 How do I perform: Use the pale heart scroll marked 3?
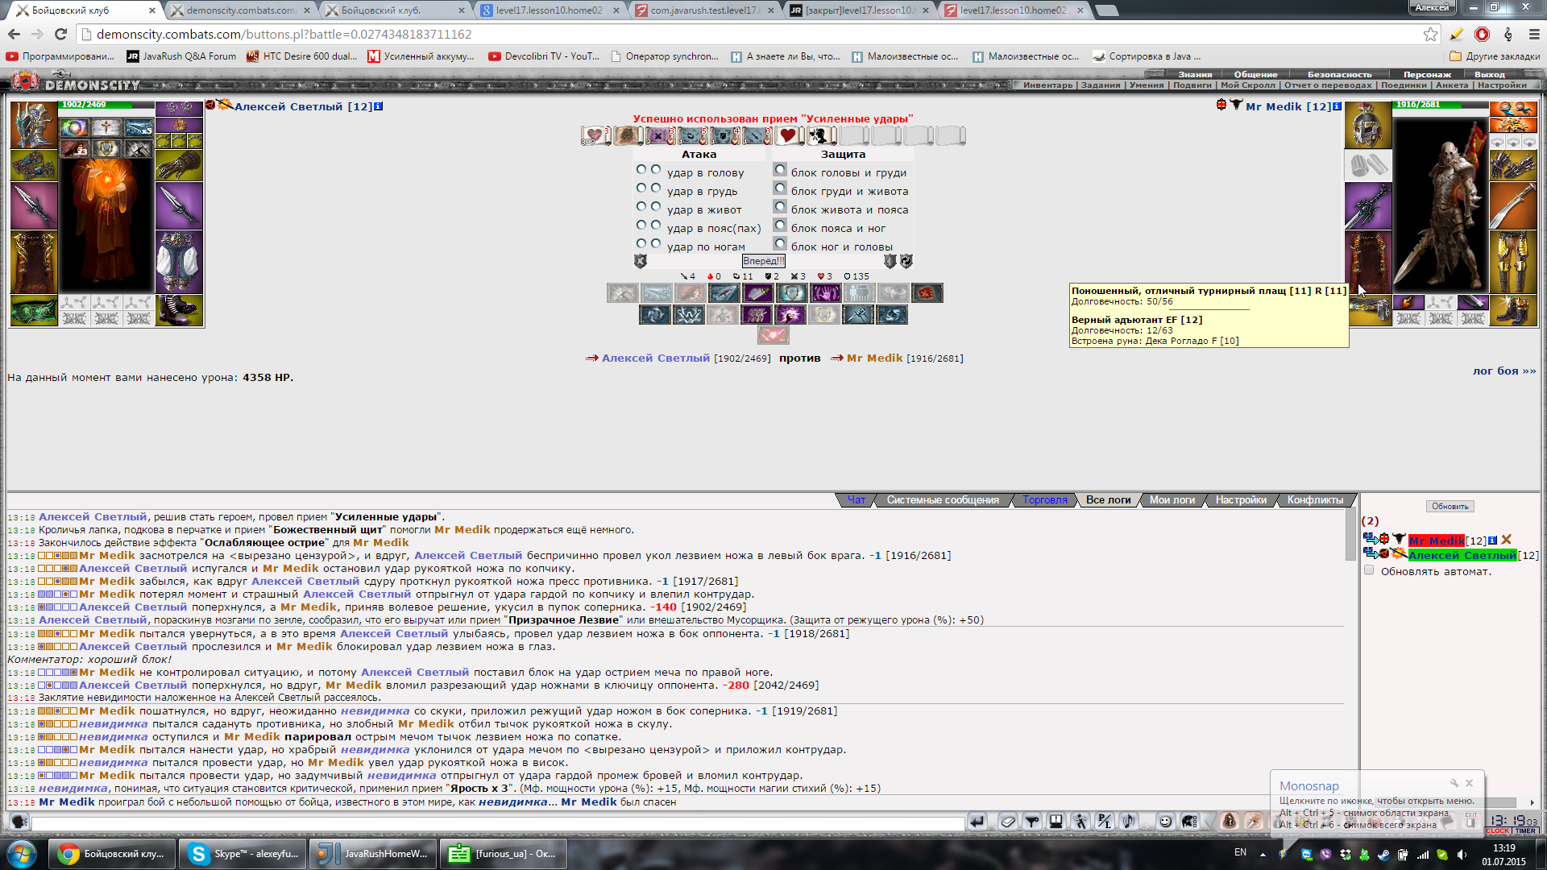tap(595, 135)
